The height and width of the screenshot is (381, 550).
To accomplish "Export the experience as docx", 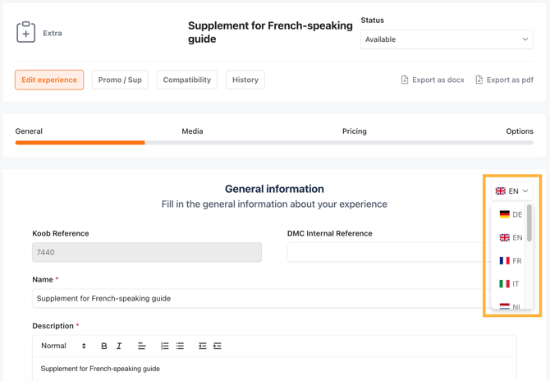I will point(433,80).
